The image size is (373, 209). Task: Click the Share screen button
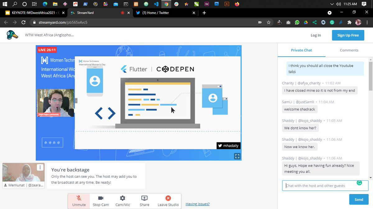coord(145,201)
